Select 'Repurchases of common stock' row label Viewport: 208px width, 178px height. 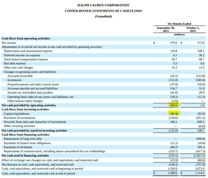pyautogui.click(x=54, y=151)
